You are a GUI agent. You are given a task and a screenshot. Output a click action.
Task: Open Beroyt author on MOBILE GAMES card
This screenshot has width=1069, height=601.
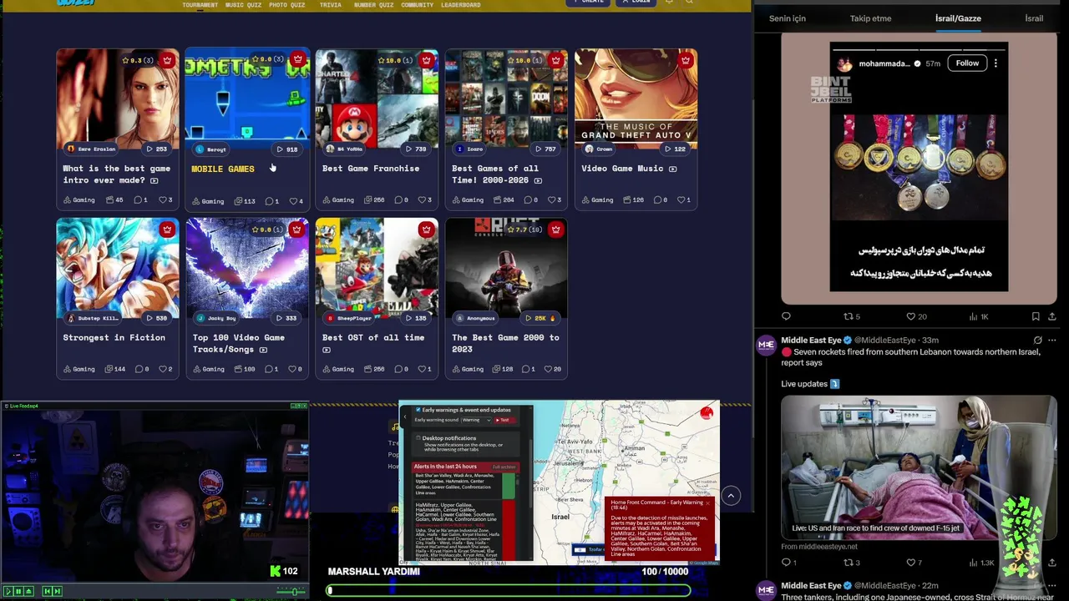pyautogui.click(x=210, y=149)
